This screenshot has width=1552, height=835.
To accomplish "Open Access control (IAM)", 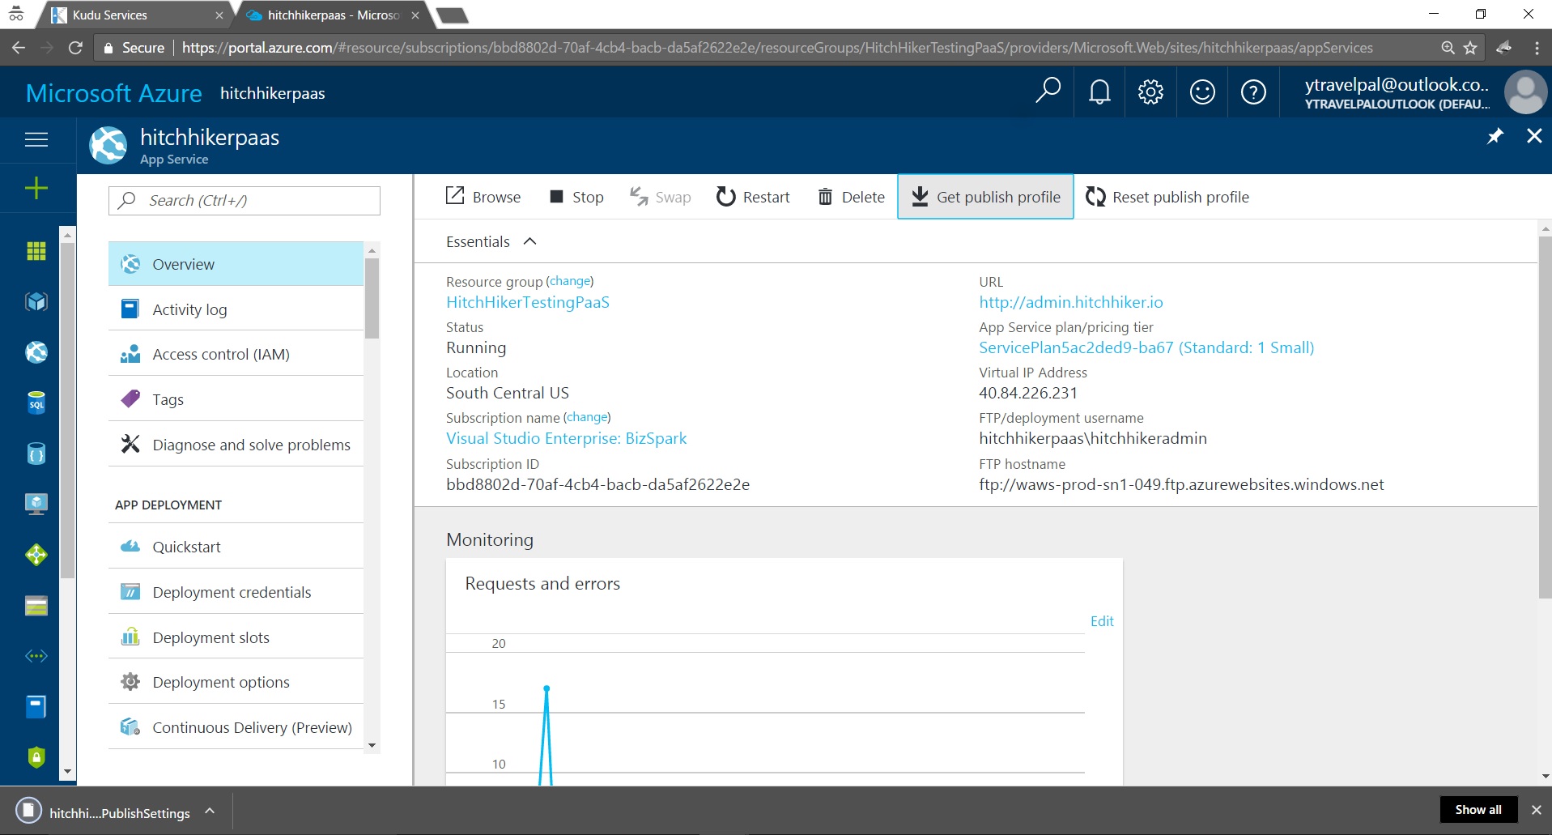I will [x=236, y=354].
